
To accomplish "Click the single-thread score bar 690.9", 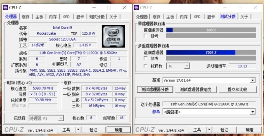I will tap(211, 30).
